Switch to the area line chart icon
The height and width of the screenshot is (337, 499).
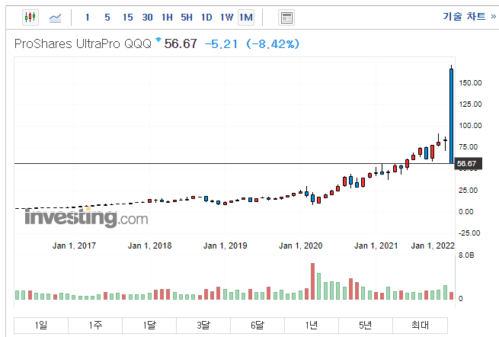tap(55, 18)
